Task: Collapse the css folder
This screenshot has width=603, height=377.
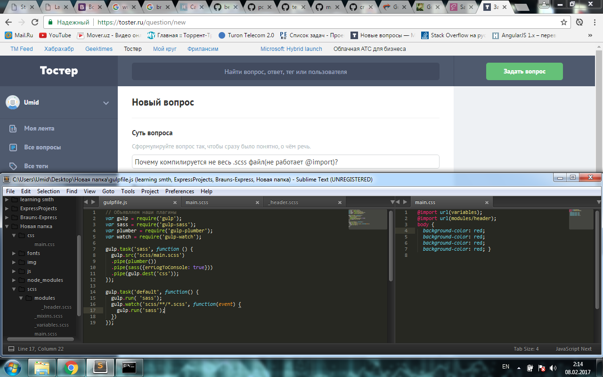Action: coord(14,235)
